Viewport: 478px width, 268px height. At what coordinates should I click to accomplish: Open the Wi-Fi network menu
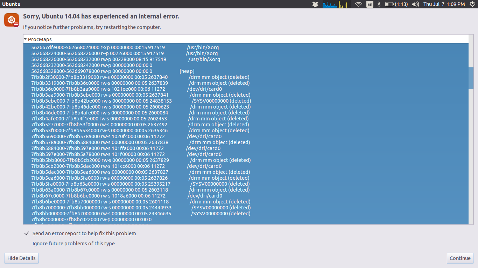click(358, 4)
